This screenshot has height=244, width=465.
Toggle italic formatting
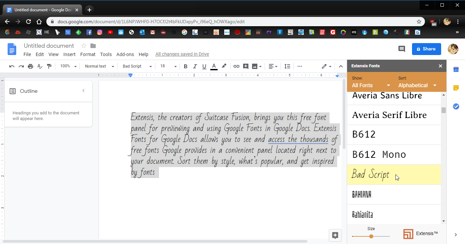coord(195,66)
